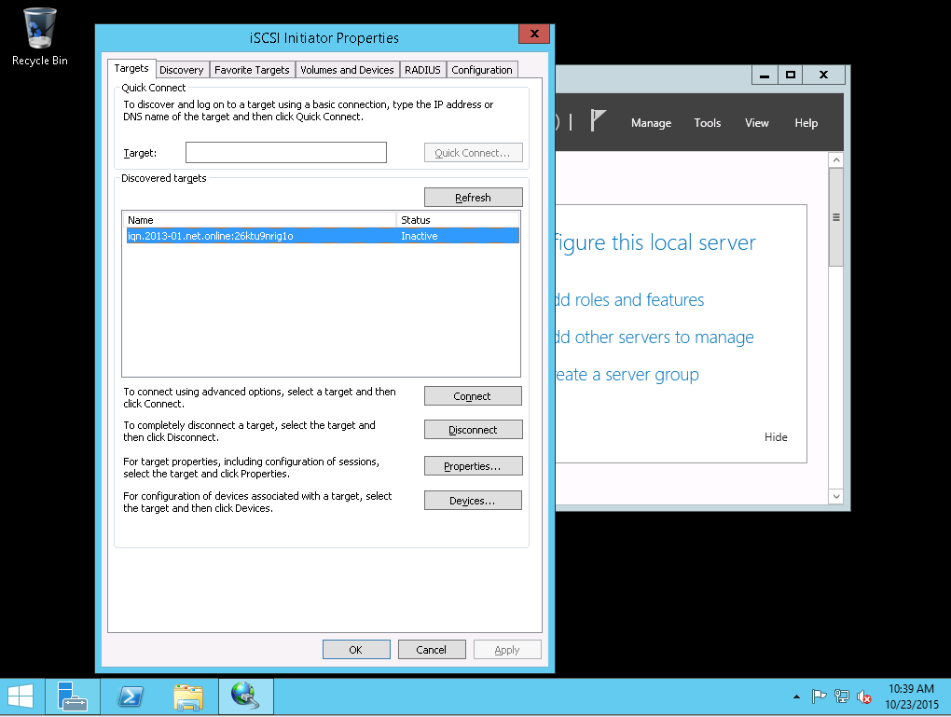
Task: Click the Target input field
Action: 285,153
